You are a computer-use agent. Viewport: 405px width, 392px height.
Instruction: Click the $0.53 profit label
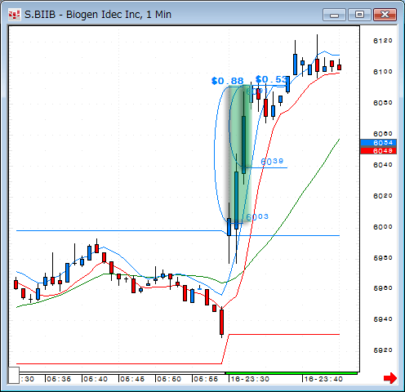271,79
